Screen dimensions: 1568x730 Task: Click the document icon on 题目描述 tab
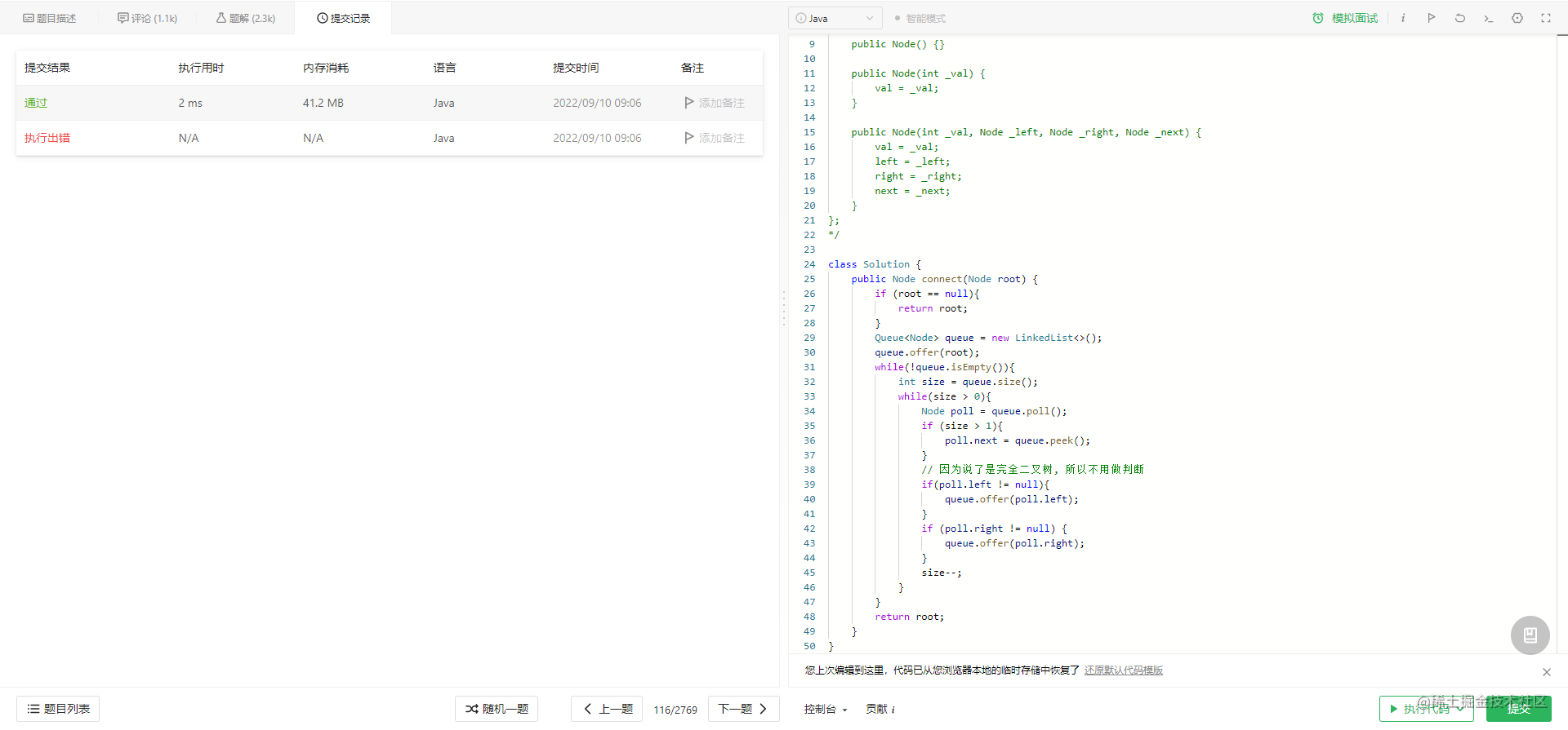[29, 18]
